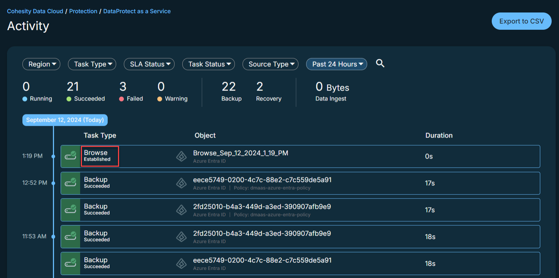The height and width of the screenshot is (278, 559).
Task: Click the status icon in last backup row
Action: click(70, 263)
